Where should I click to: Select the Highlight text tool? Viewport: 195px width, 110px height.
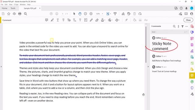click(x=52, y=20)
